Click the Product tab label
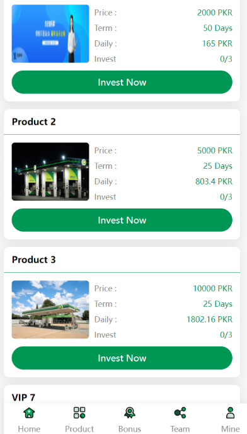This screenshot has width=247, height=434. coord(79,429)
